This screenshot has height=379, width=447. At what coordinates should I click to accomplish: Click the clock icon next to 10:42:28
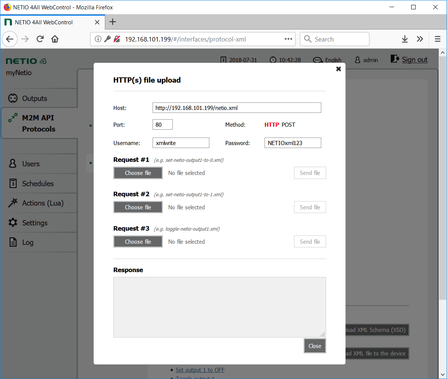(x=273, y=60)
